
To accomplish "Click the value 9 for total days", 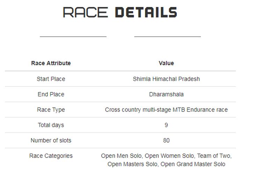I will [x=166, y=125].
